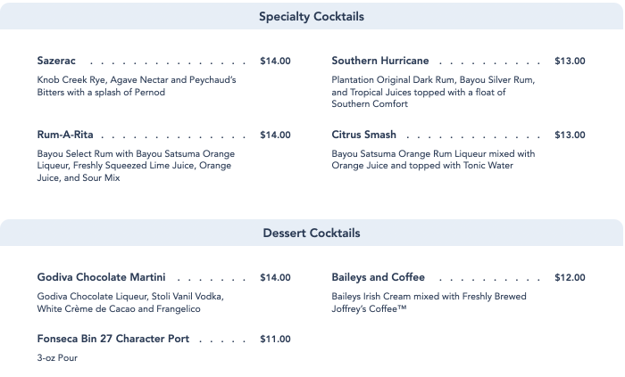Open the Sazerac menu item
625x377 pixels.
pyautogui.click(x=56, y=61)
